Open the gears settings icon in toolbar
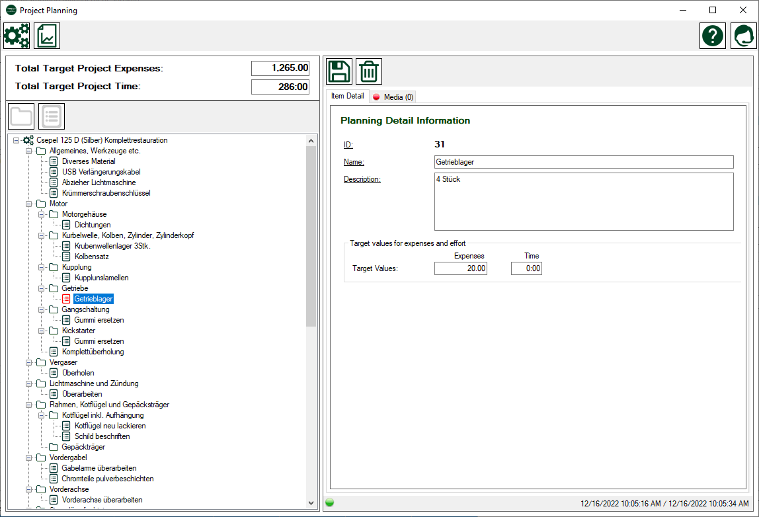This screenshot has height=517, width=759. [17, 36]
